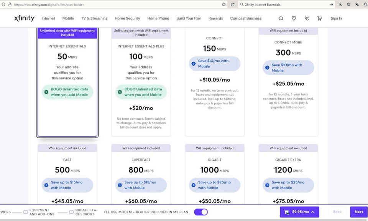The height and width of the screenshot is (221, 368).
Task: Click the phone contact icon
Action: tap(307, 18)
